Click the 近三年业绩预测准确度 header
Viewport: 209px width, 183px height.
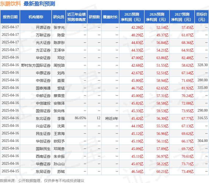tap(76, 17)
